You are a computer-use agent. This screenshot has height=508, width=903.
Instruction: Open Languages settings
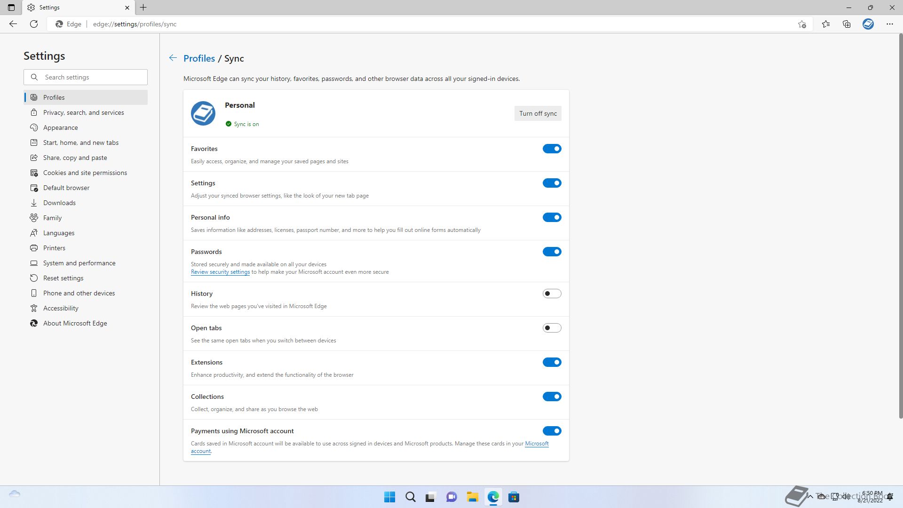pos(86,233)
